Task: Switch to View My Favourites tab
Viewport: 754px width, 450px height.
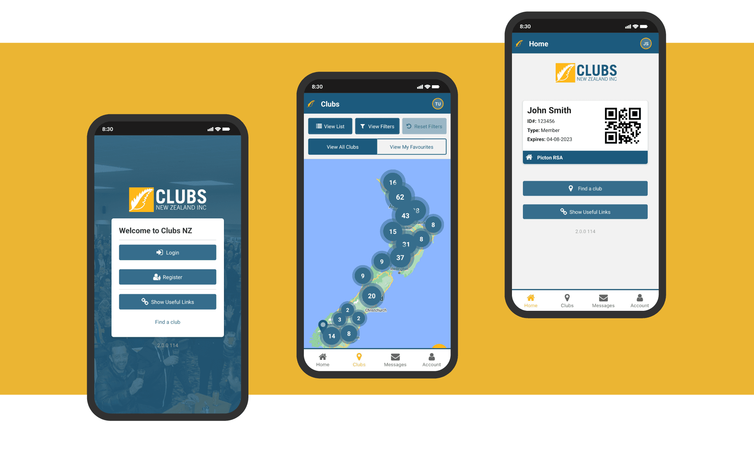Action: (411, 147)
